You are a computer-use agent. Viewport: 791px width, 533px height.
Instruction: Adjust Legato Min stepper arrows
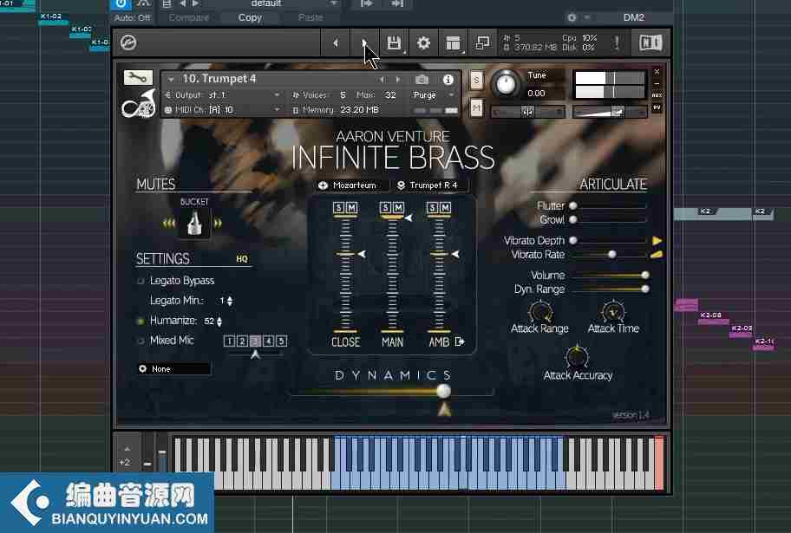tap(230, 301)
